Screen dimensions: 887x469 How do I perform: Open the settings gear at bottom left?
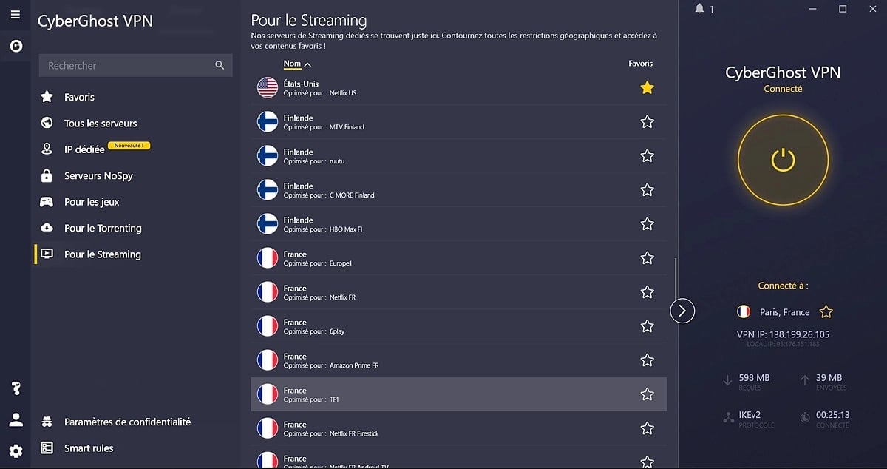[16, 450]
